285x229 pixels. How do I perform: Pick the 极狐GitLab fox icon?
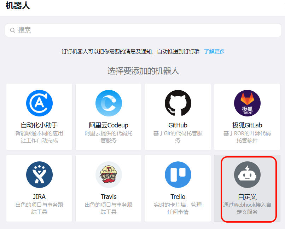247,103
